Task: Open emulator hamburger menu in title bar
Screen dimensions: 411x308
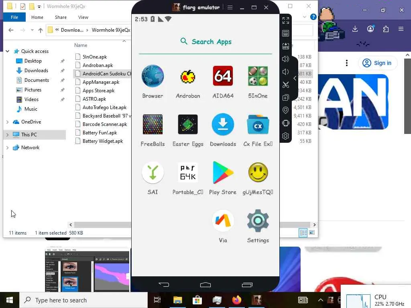Action: coord(230,7)
